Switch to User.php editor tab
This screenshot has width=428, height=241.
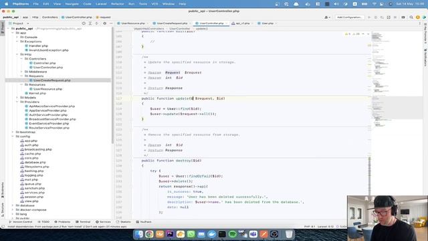267,23
